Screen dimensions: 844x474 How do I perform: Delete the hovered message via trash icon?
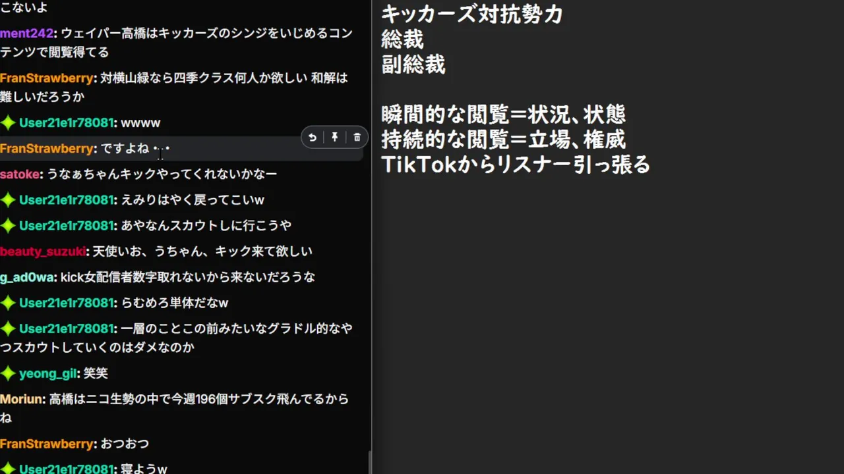pos(357,137)
